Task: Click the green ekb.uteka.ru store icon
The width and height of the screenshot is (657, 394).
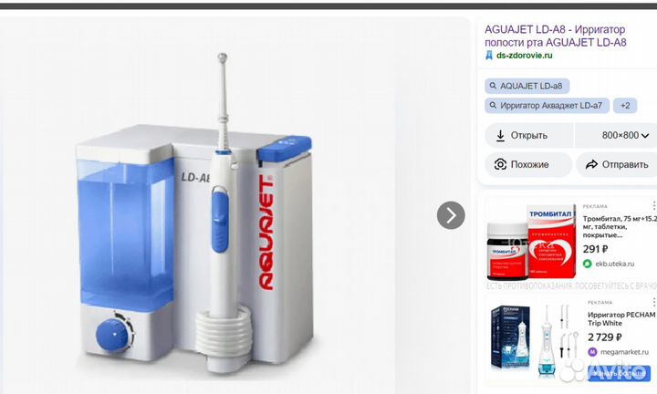Action: click(x=588, y=264)
